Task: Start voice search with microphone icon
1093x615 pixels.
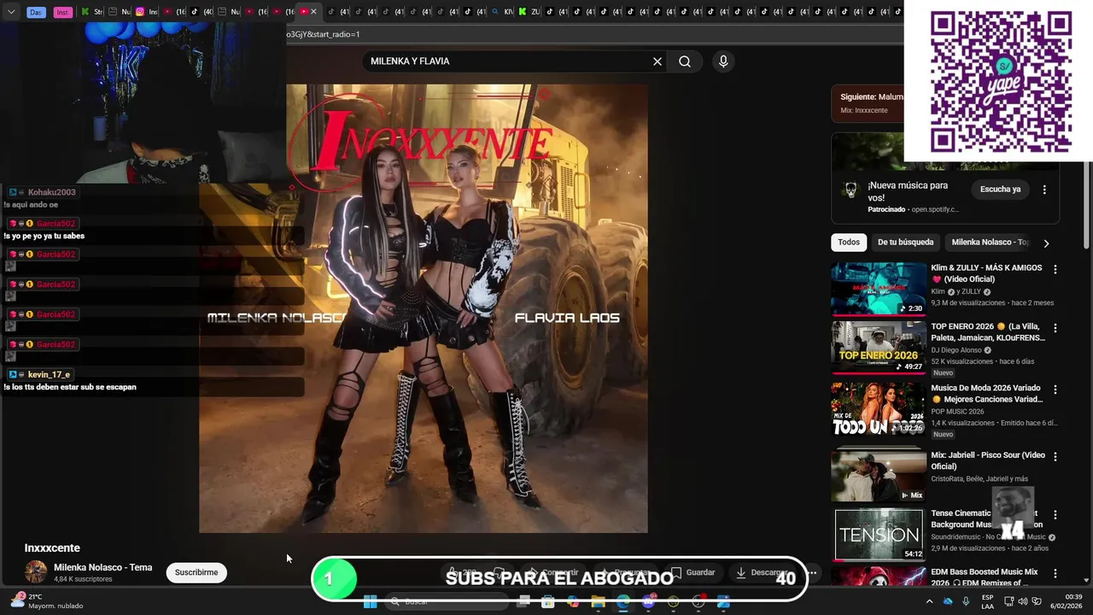Action: coord(723,61)
